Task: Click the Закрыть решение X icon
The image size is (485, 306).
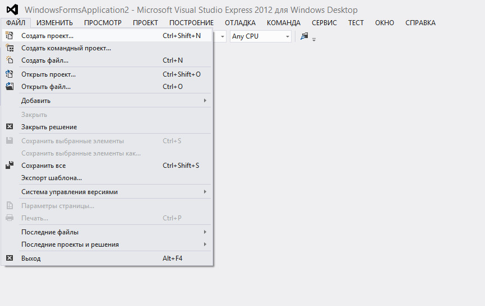Action: pos(10,126)
